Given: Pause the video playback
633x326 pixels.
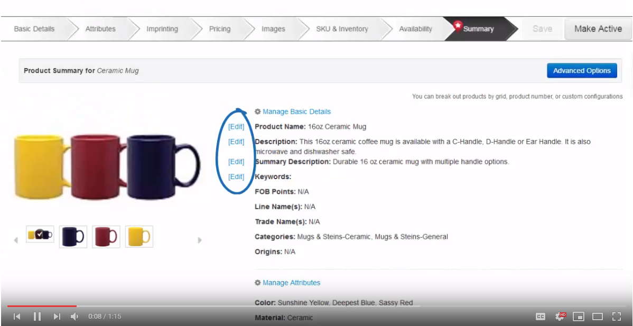Looking at the screenshot, I should pyautogui.click(x=37, y=316).
